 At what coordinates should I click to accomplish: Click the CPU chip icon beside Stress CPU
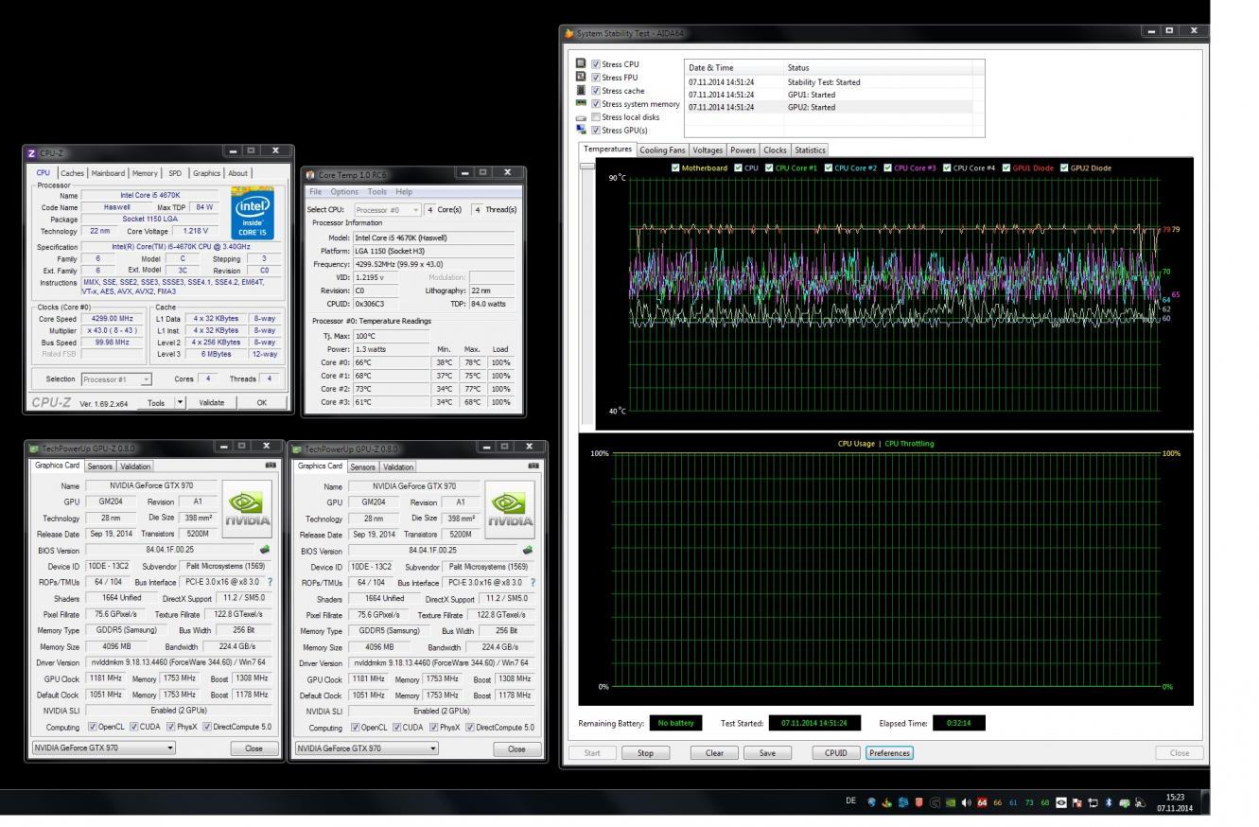pos(582,64)
